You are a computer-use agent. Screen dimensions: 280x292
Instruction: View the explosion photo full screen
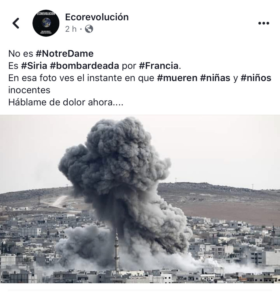pyautogui.click(x=140, y=199)
